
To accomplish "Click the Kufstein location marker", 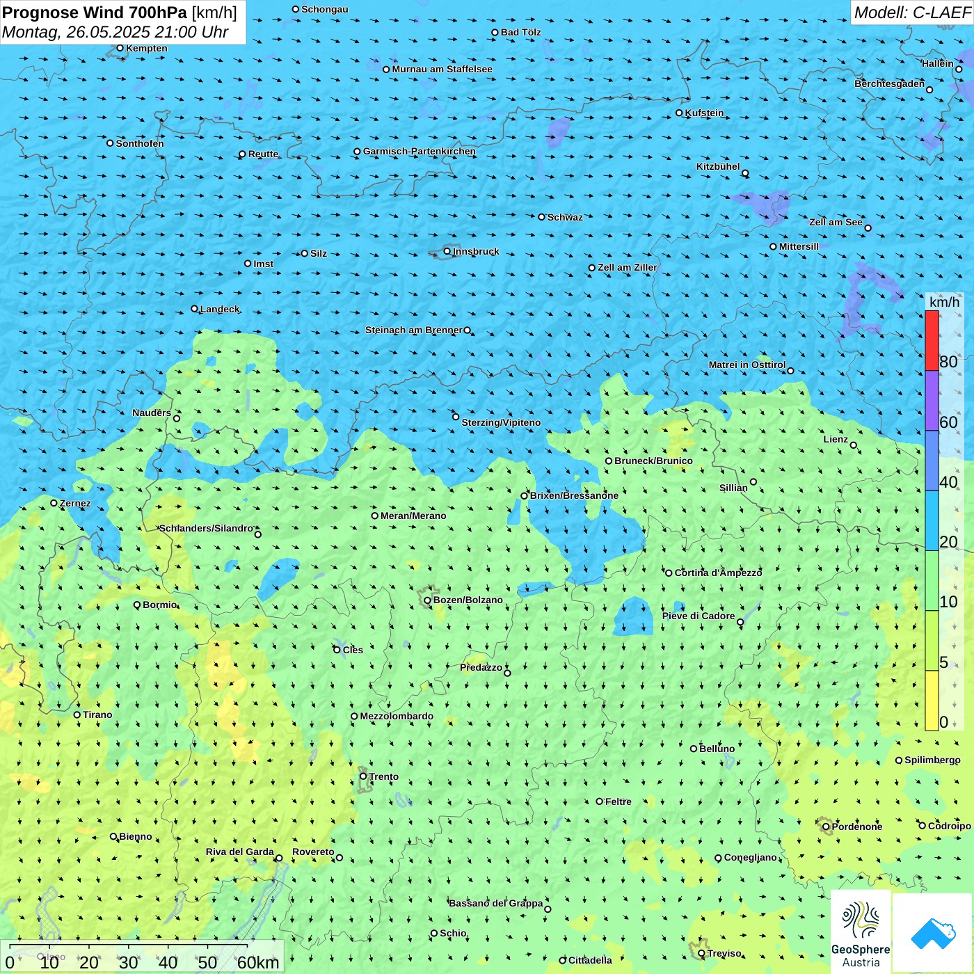I will point(679,113).
